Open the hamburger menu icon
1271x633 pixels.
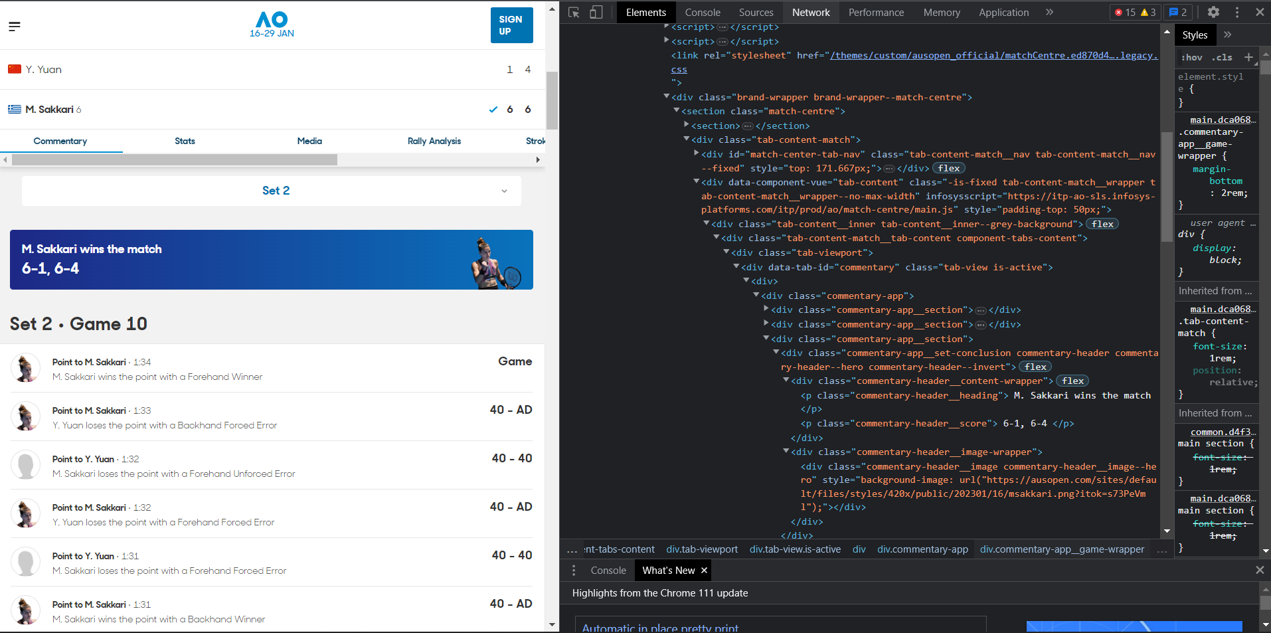pyautogui.click(x=15, y=27)
